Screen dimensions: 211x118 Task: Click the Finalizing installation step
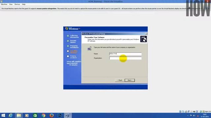pyautogui.click(x=72, y=57)
